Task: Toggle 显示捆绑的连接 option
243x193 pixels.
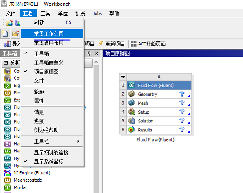Action: point(52,153)
